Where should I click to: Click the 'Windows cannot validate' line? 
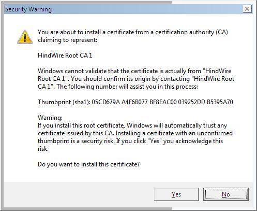click(134, 71)
